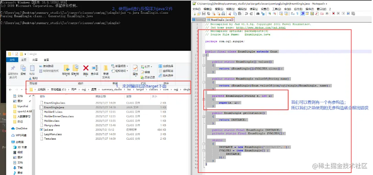Select EnumSingle.class in file list
Image resolution: width=373 pixels, height=175 pixels.
pos(55,103)
